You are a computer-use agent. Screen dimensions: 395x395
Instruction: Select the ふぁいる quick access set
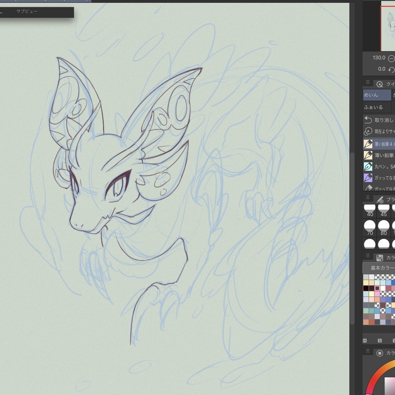coord(377,107)
